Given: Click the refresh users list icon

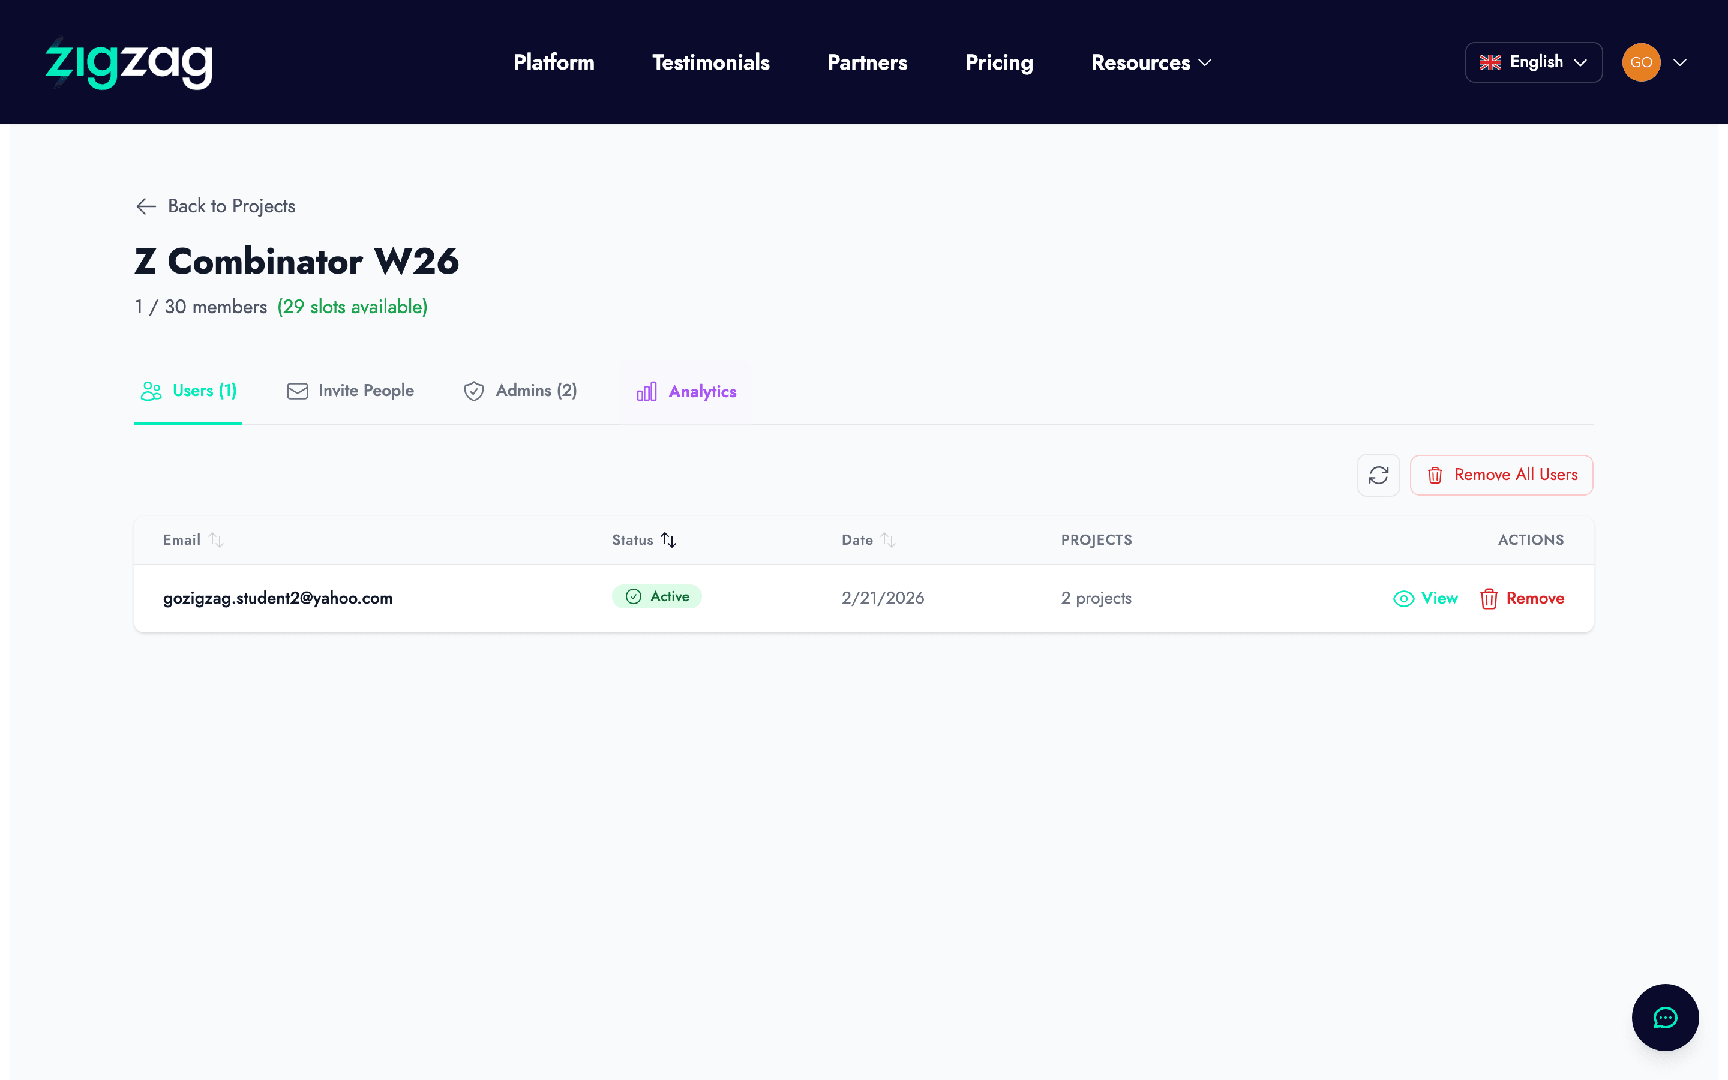Looking at the screenshot, I should (1378, 475).
